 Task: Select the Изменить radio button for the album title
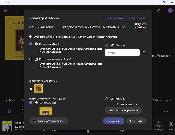(x=106, y=45)
